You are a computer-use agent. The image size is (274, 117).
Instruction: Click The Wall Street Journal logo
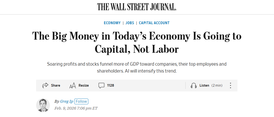tap(137, 7)
